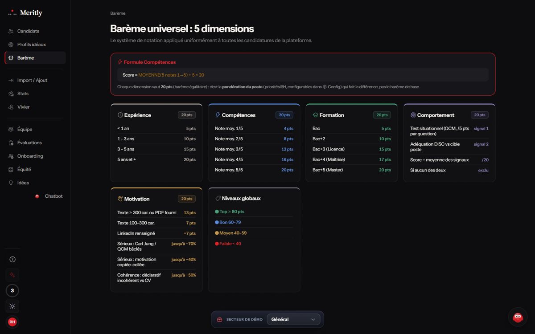
Task: Click the red sparkle icon button
Action: coord(12,275)
